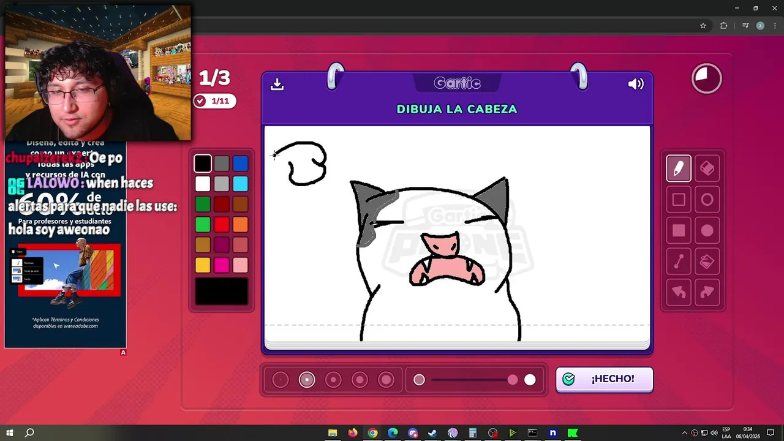Pick the filled circle tool
Screen dimensions: 784x441
(707, 231)
